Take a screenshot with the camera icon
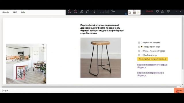The image size is (184, 103). pyautogui.click(x=81, y=11)
